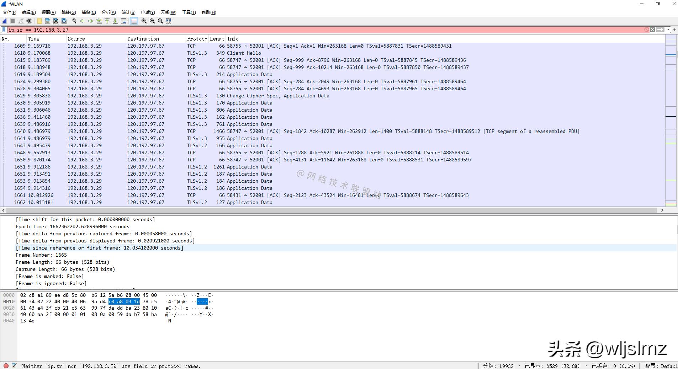Image resolution: width=678 pixels, height=369 pixels.
Task: Click the find packet magnifier icon
Action: [x=74, y=21]
